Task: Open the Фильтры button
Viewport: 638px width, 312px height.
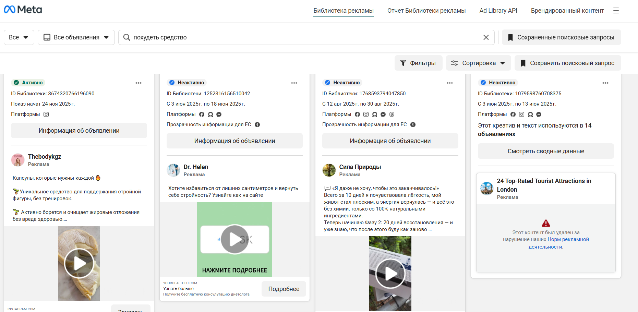Action: 418,63
